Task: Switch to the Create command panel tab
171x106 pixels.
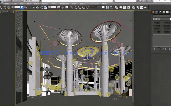Action: coord(153,12)
